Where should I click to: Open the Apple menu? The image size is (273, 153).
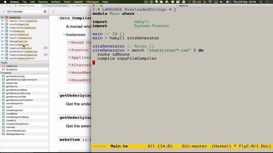(5, 2)
